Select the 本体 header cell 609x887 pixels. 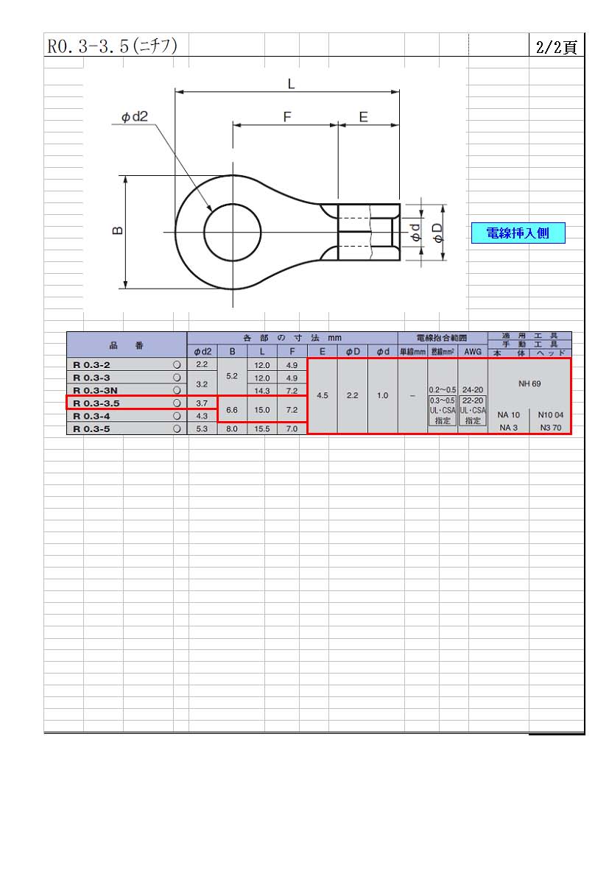(x=508, y=353)
